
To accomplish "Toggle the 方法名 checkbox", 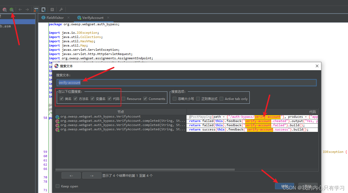I will (75, 99).
